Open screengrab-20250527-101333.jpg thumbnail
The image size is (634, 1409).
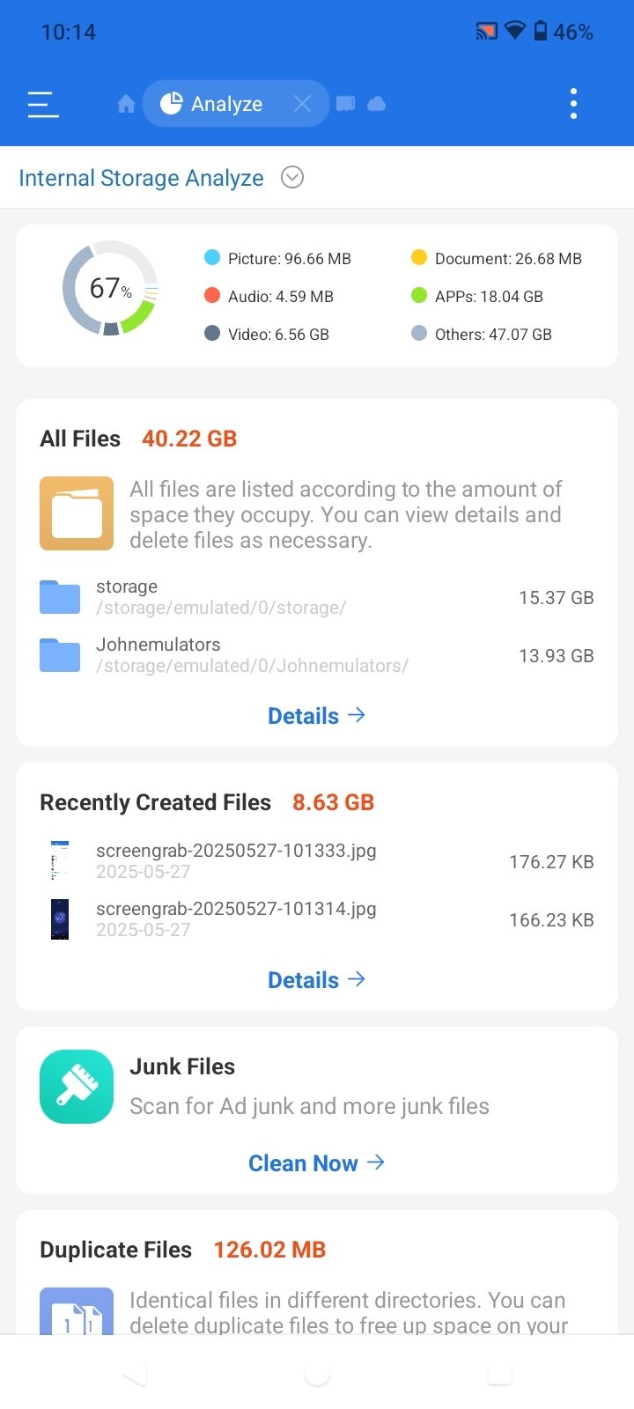60,861
